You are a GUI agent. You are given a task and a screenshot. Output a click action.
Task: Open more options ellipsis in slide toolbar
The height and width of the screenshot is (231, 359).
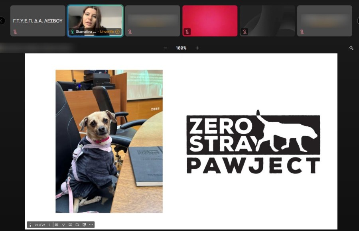point(91,225)
